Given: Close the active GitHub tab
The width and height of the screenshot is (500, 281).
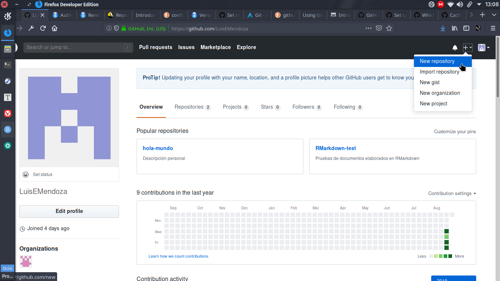Looking at the screenshot, I should 42,15.
